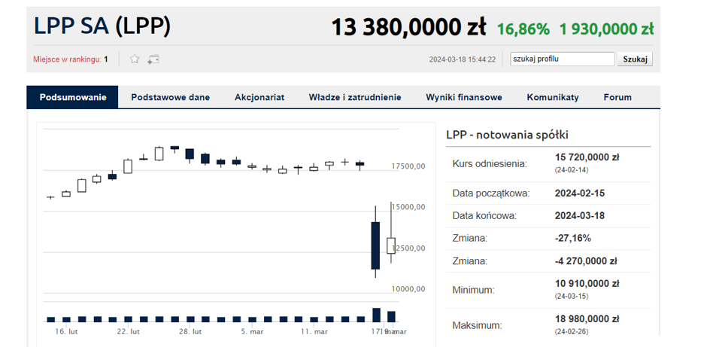Open the Podsumowanie tab

coord(73,97)
